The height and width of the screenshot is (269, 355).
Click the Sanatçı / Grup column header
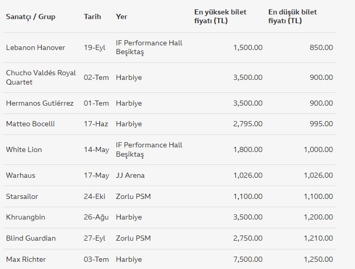tap(30, 16)
